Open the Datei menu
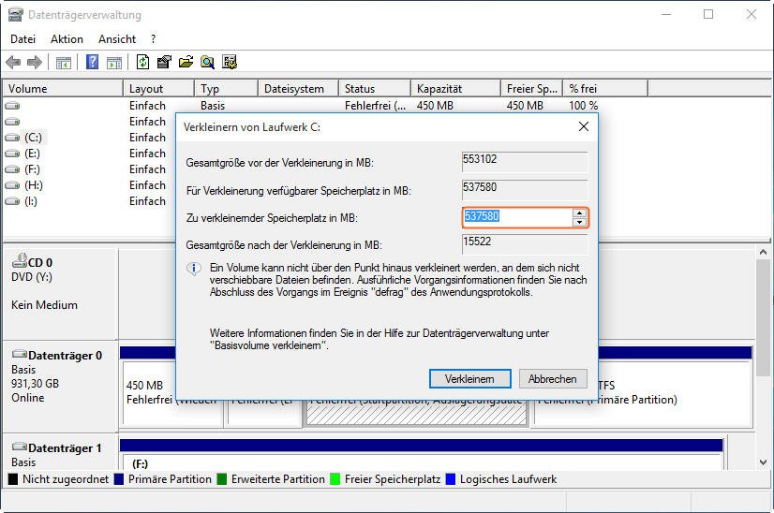 tap(22, 39)
